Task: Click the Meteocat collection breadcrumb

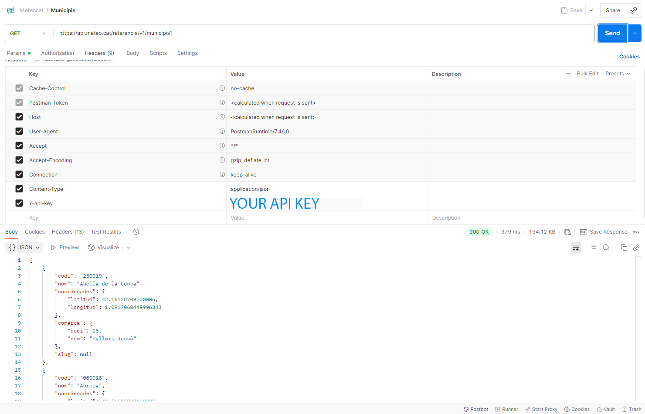Action: pyautogui.click(x=32, y=10)
